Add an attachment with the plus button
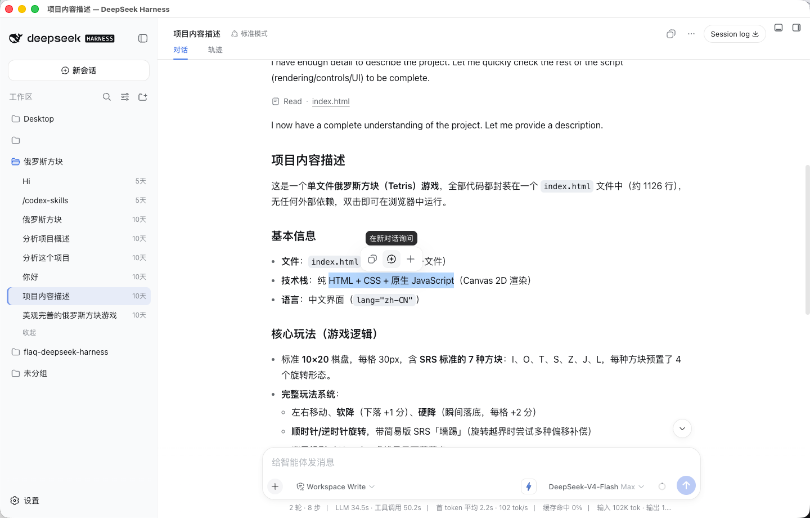This screenshot has width=810, height=518. point(275,486)
